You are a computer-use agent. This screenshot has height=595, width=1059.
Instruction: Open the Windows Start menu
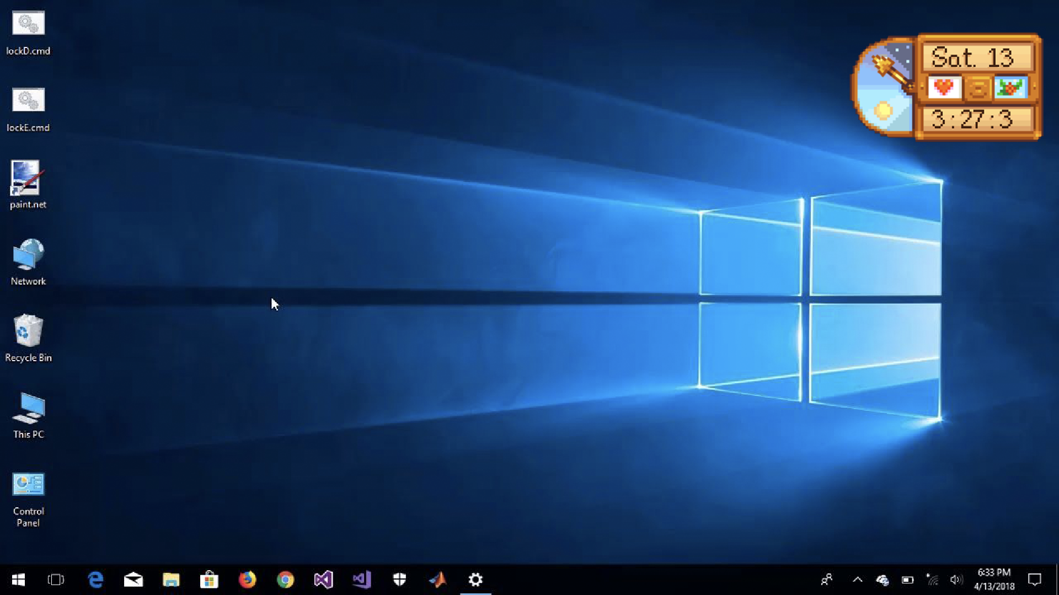[x=18, y=580]
